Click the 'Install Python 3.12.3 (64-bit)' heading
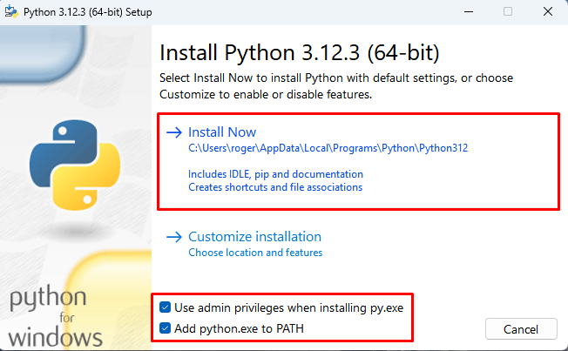 (300, 52)
